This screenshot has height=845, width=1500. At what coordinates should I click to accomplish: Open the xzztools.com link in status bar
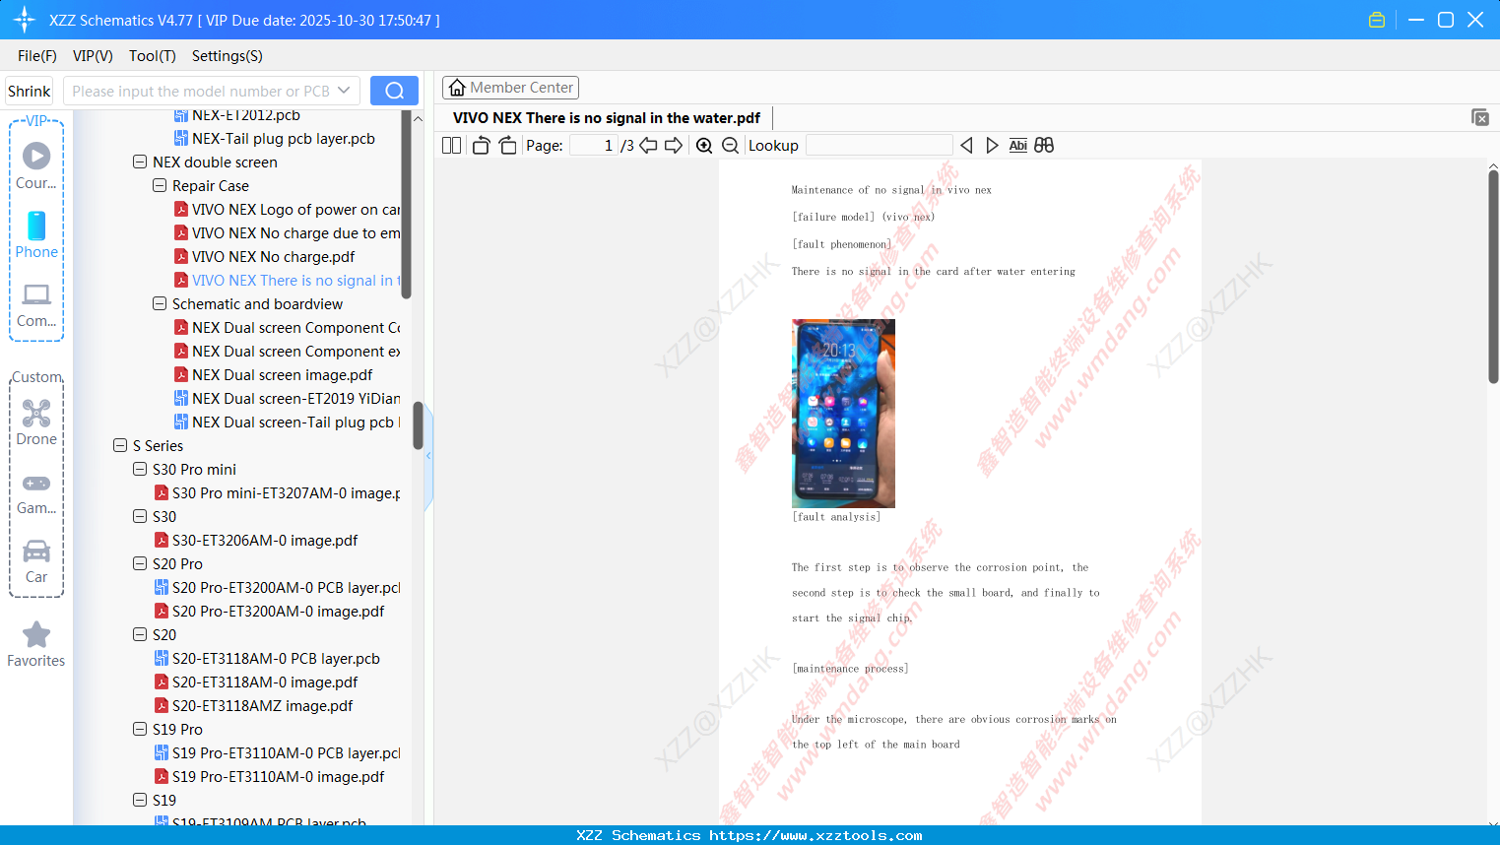pyautogui.click(x=815, y=835)
